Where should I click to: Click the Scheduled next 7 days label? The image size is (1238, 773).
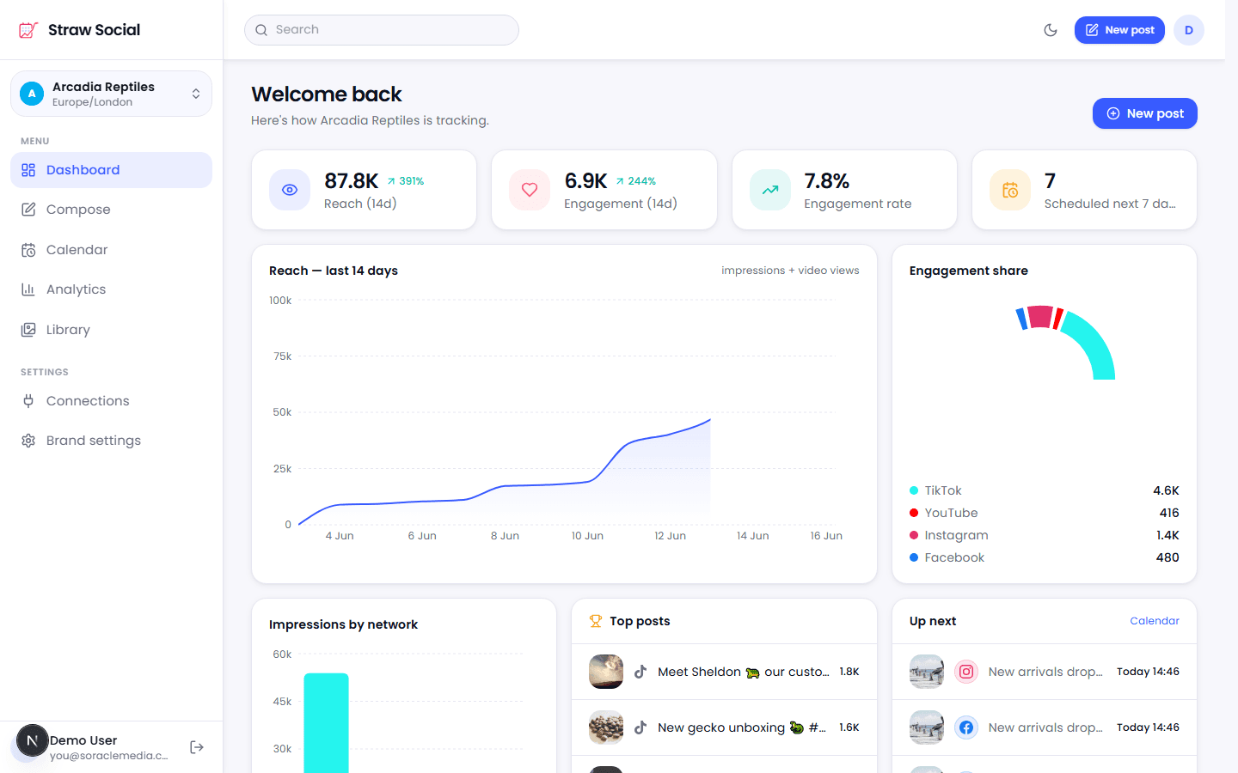tap(1110, 204)
